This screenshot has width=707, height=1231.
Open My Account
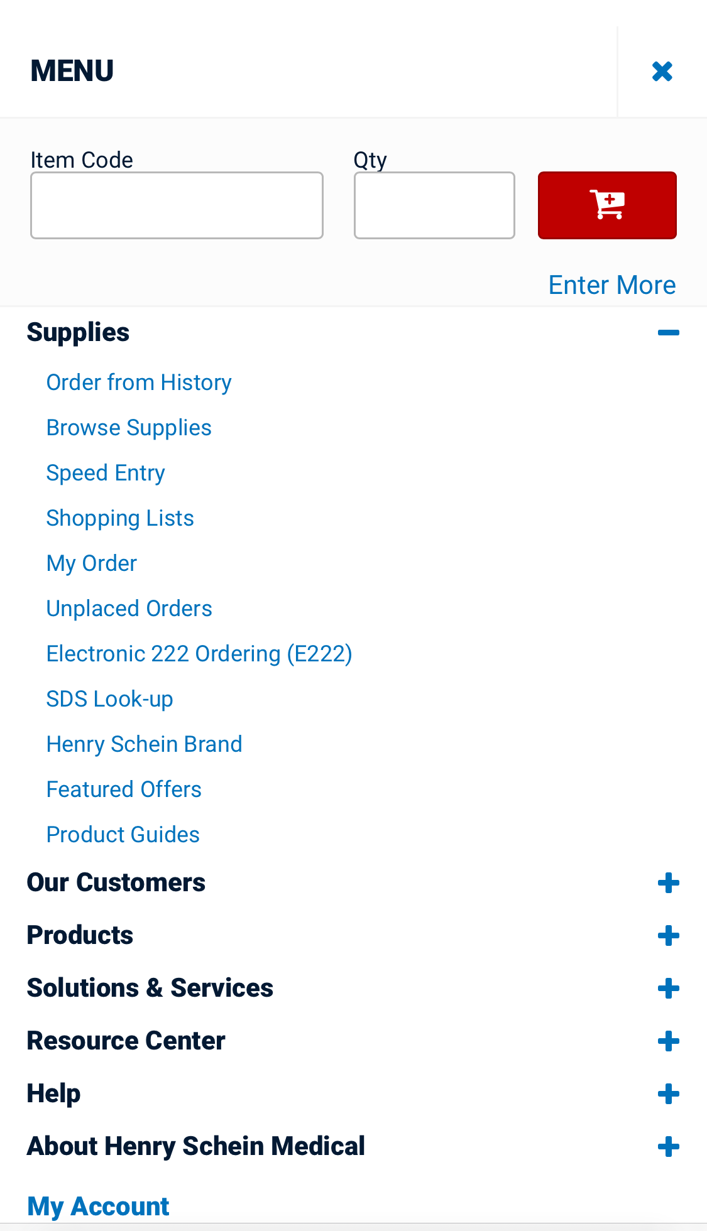[x=97, y=1206]
